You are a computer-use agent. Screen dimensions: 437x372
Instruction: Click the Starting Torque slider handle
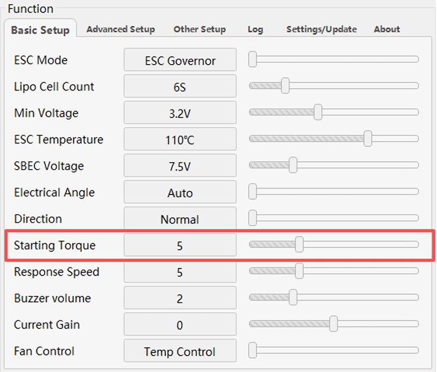pyautogui.click(x=299, y=244)
